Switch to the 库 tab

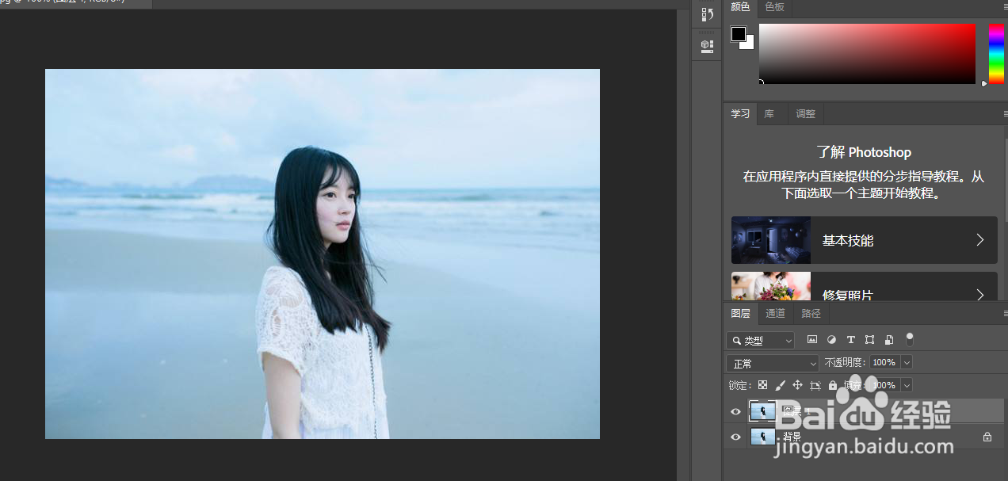coord(769,113)
